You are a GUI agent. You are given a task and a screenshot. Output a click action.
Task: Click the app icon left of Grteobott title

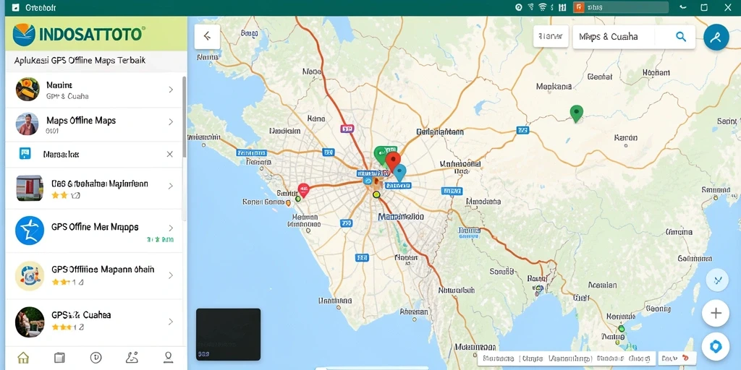point(16,8)
